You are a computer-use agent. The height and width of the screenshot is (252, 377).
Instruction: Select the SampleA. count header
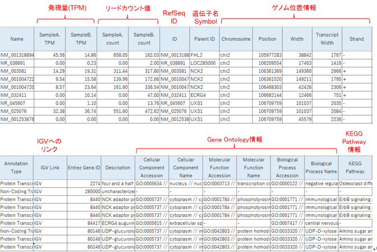112,39
